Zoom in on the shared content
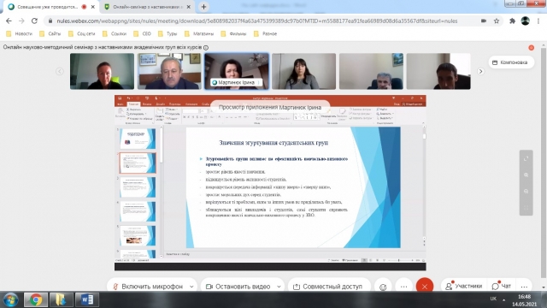Viewport: 547px width, 308px height. coord(526,175)
